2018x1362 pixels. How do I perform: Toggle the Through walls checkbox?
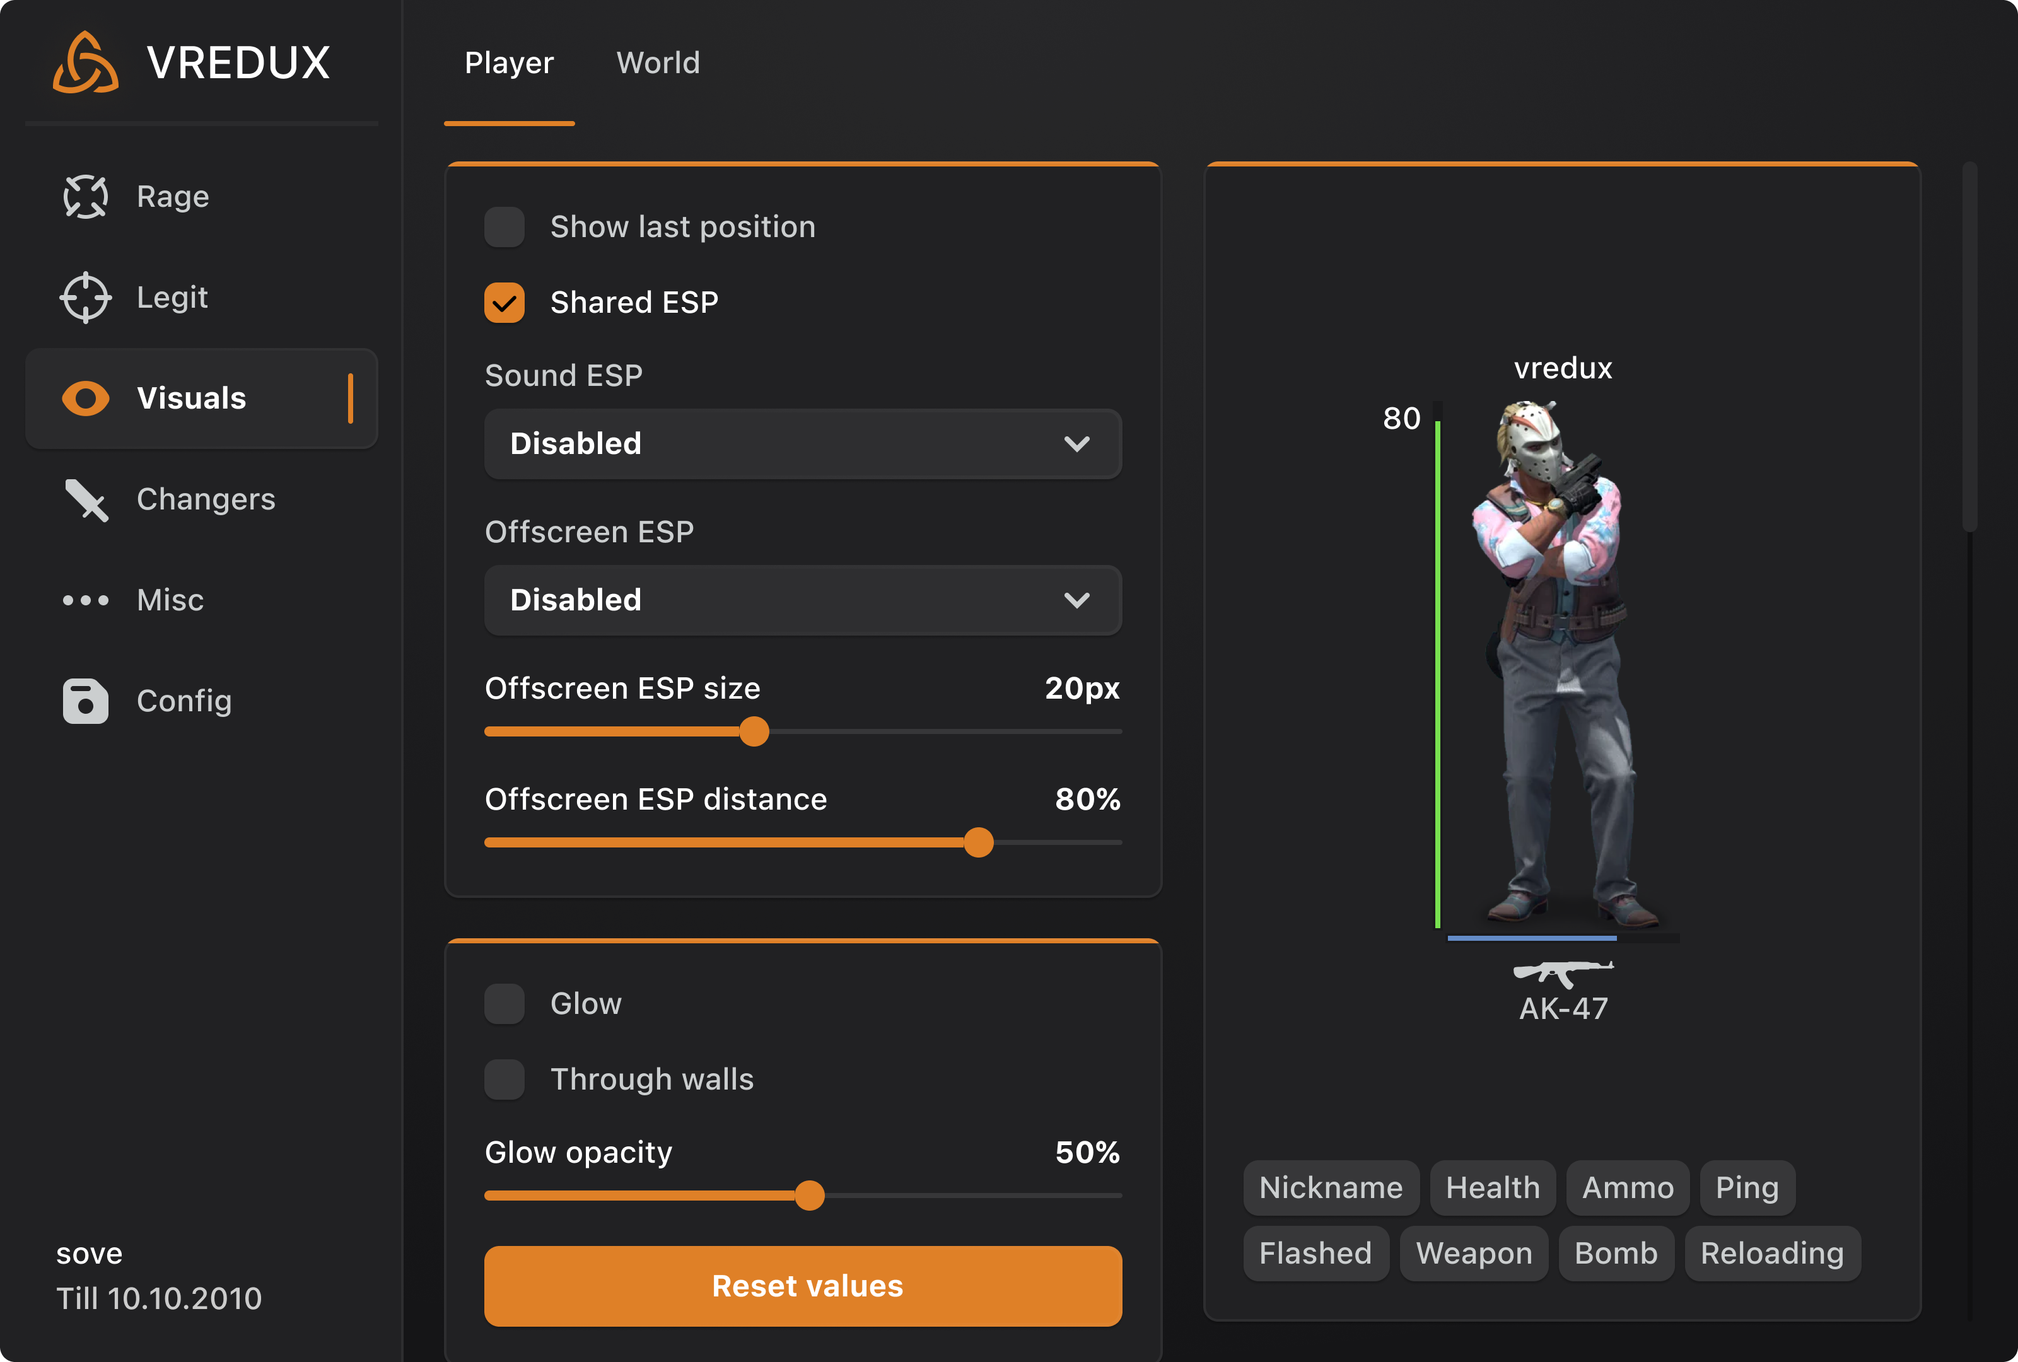coord(504,1079)
